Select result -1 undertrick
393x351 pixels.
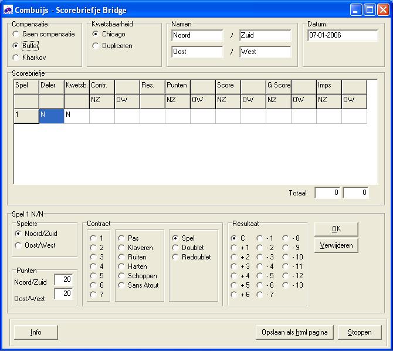(x=260, y=238)
